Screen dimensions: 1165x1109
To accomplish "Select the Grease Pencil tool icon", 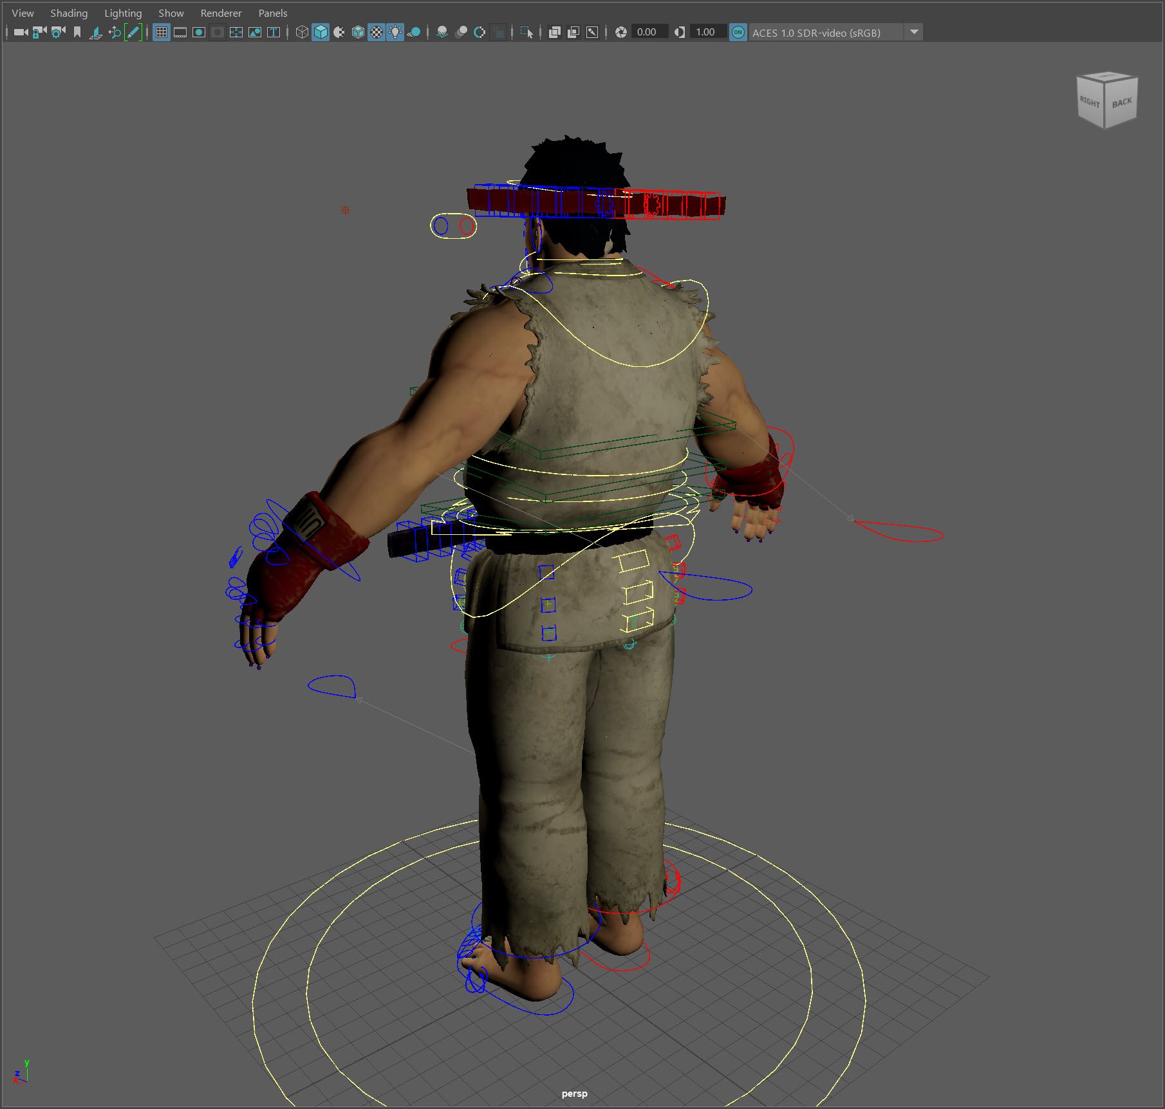I will [133, 32].
